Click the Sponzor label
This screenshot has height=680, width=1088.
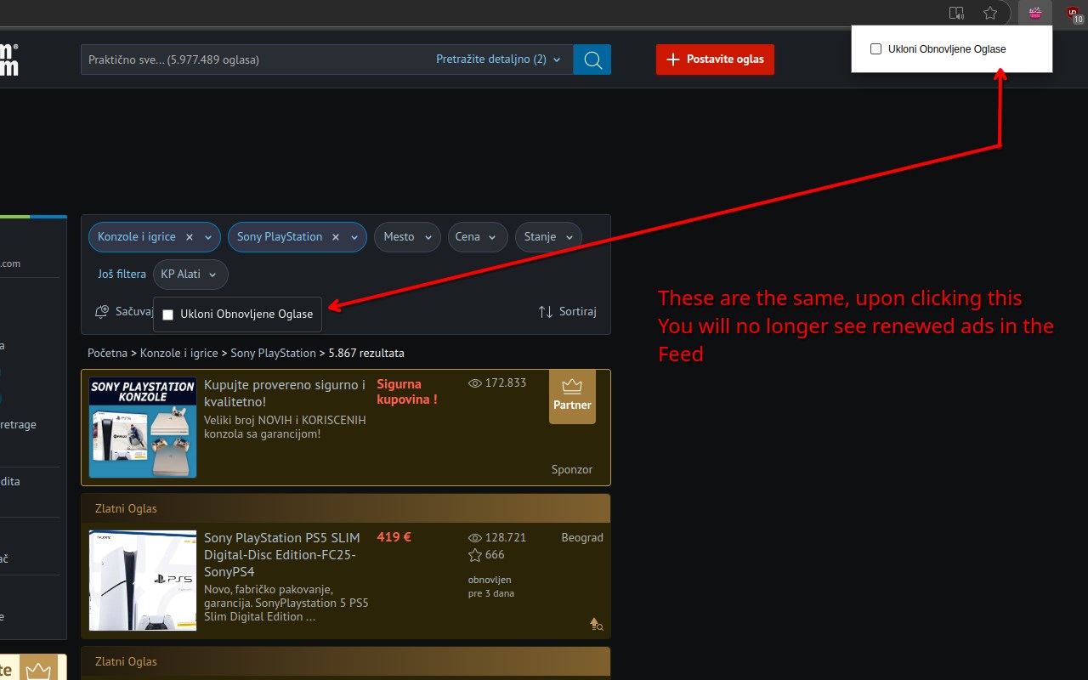572,469
